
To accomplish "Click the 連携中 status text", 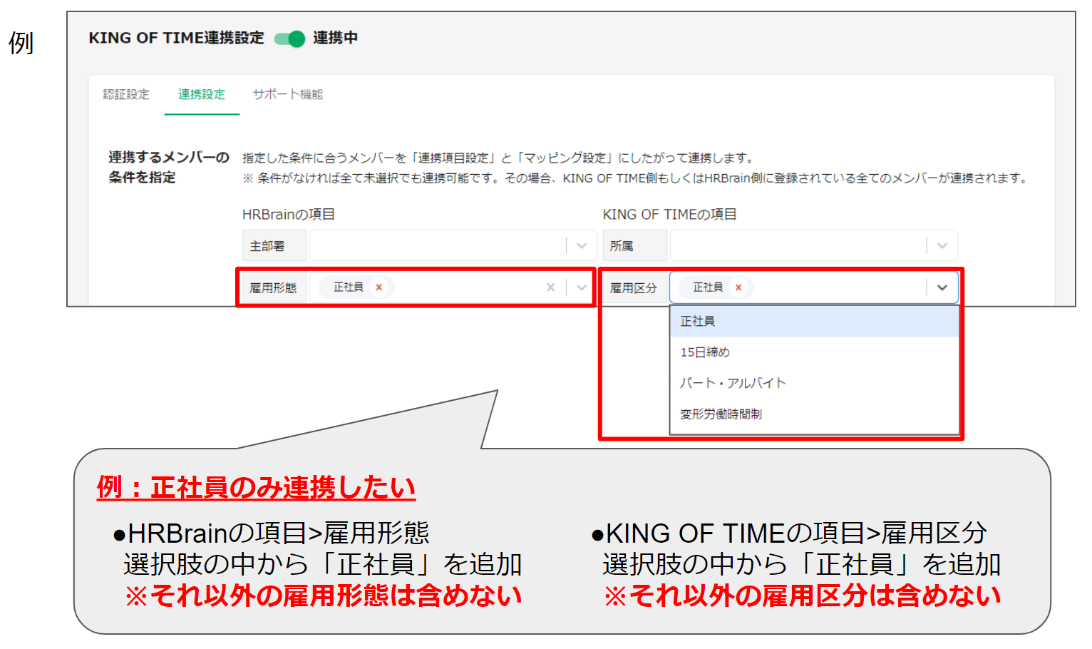I will point(335,38).
